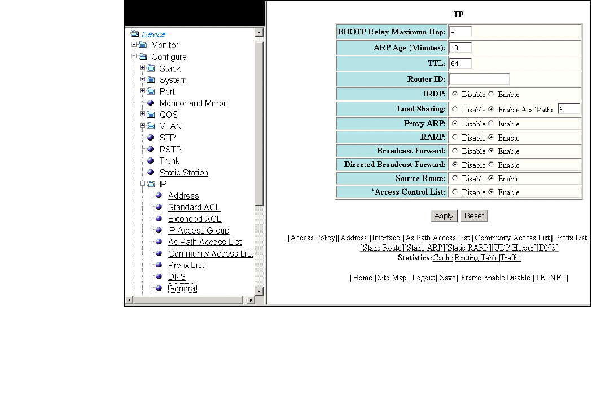This screenshot has width=592, height=395.
Task: Open the UDP Helper link
Action: 514,248
